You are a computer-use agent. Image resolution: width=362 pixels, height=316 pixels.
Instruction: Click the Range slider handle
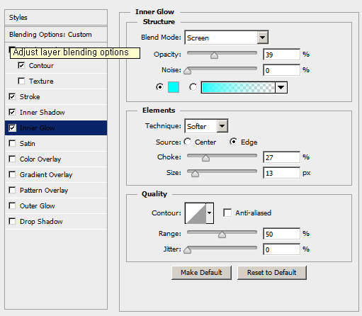pos(222,235)
